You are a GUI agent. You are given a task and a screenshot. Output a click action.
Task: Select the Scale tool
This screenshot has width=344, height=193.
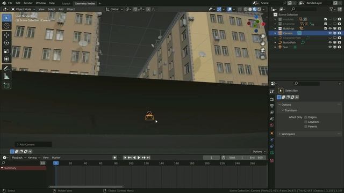click(6, 51)
